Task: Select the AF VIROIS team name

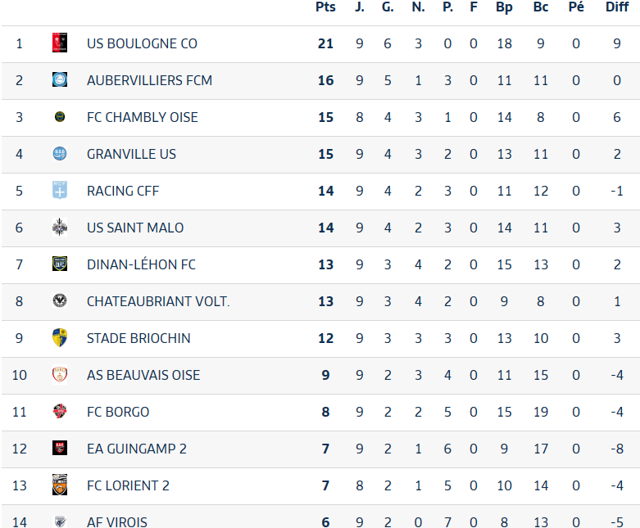Action: coord(117,521)
